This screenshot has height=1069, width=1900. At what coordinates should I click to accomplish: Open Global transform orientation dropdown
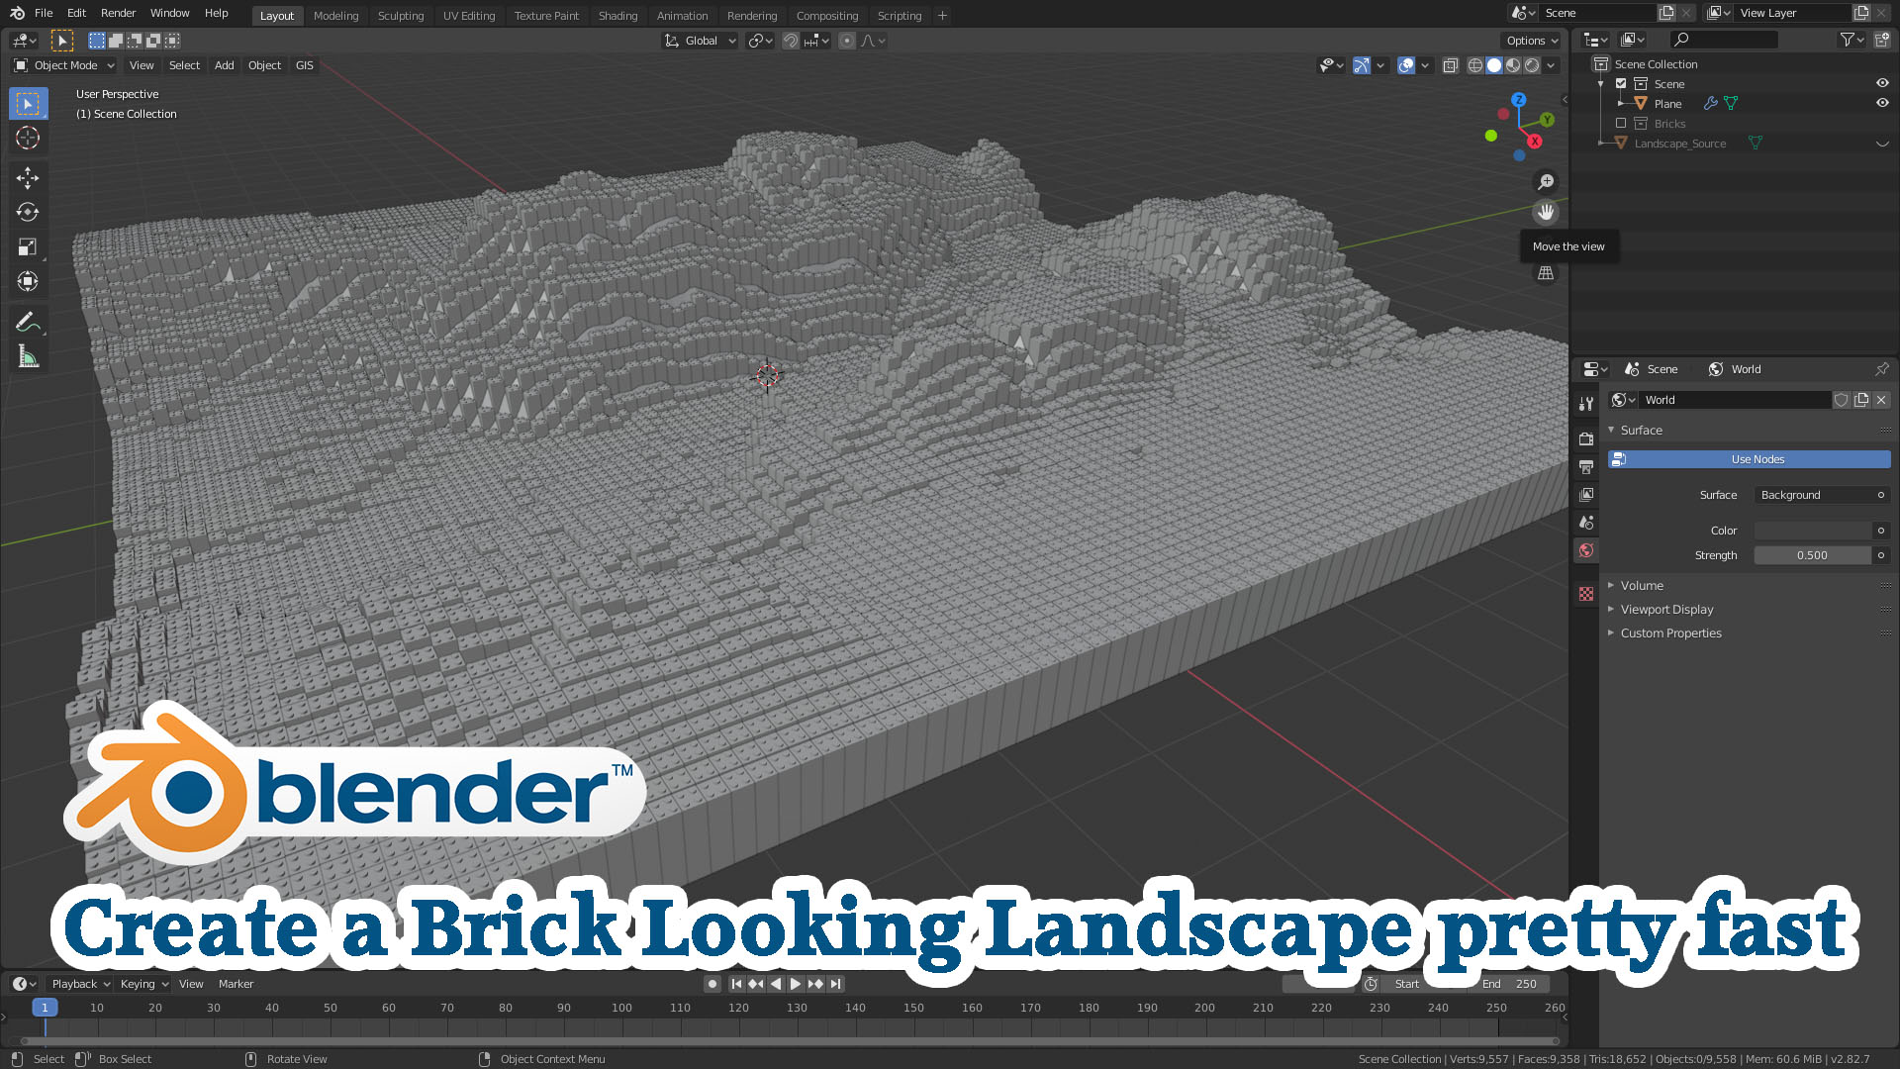[x=700, y=41]
